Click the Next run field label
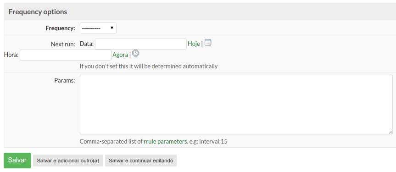Image resolution: width=396 pixels, height=172 pixels. [x=63, y=44]
